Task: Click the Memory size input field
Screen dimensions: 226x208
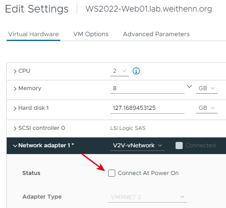Action: 147,88
